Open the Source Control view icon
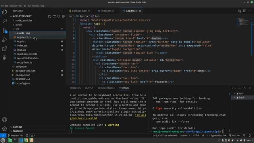The image size is (254, 143). tap(4, 30)
